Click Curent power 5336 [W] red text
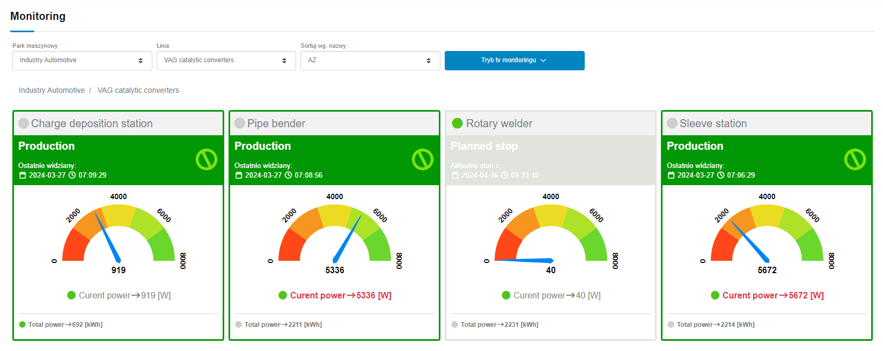883x351 pixels. [x=341, y=295]
